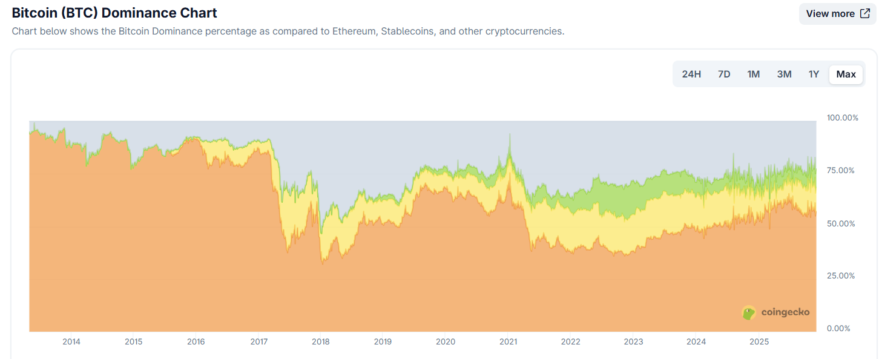Image resolution: width=882 pixels, height=359 pixels.
Task: Switch chart to 1Y range
Action: [814, 74]
